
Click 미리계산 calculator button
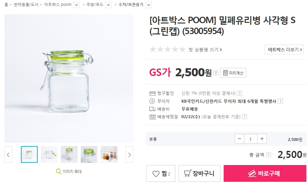point(233,73)
